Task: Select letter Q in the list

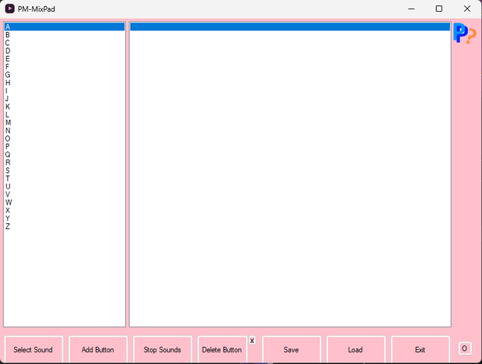Action: [x=65, y=155]
